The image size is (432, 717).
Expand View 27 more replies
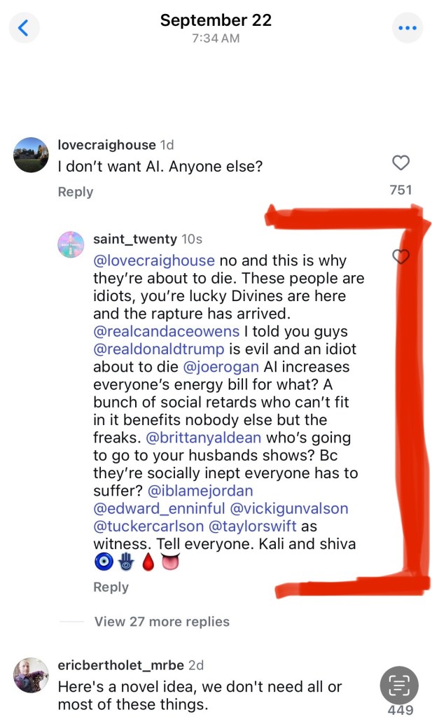162,621
